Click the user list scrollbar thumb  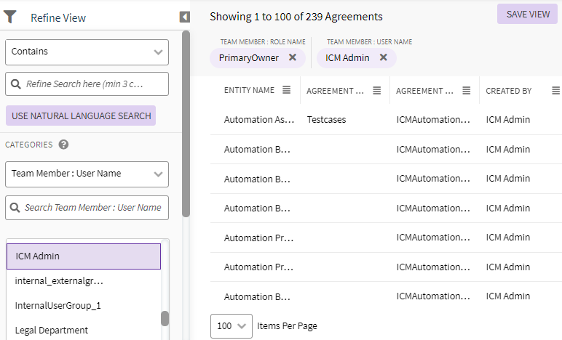pos(165,318)
